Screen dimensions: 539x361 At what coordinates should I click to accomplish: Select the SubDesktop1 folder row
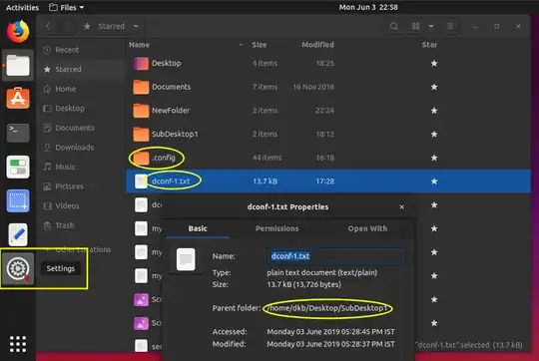pos(328,134)
